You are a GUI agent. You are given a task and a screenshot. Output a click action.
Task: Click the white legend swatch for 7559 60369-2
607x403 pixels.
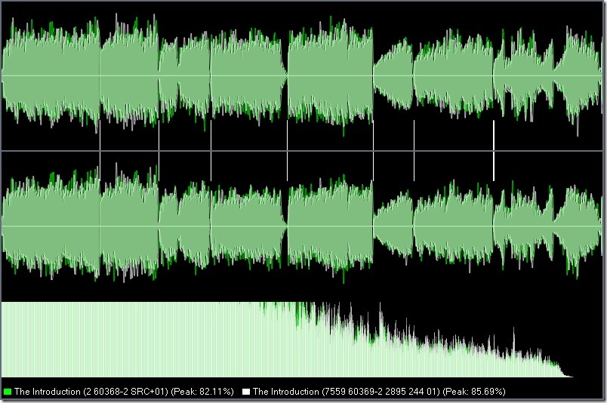click(x=246, y=392)
